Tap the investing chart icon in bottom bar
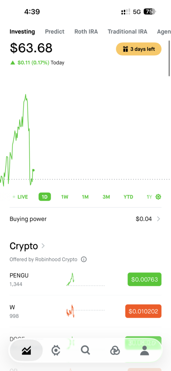Screen dimensions: 171x371 [26, 350]
